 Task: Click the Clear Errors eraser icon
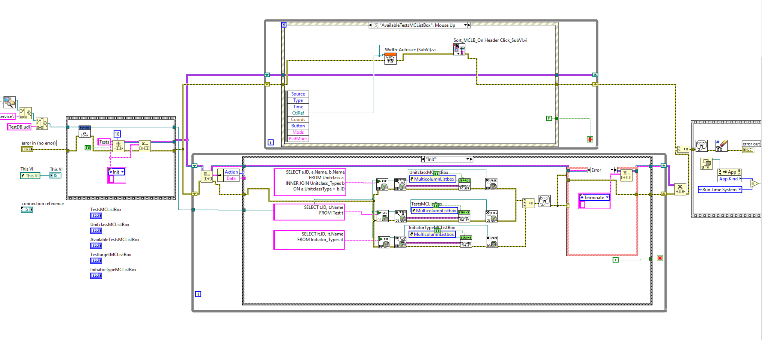pos(721,146)
